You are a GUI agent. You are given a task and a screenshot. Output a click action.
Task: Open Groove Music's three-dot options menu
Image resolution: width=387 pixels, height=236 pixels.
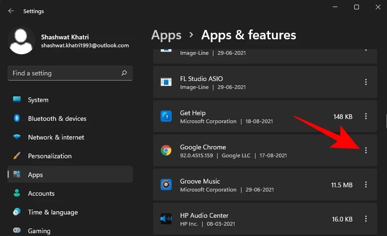point(366,184)
